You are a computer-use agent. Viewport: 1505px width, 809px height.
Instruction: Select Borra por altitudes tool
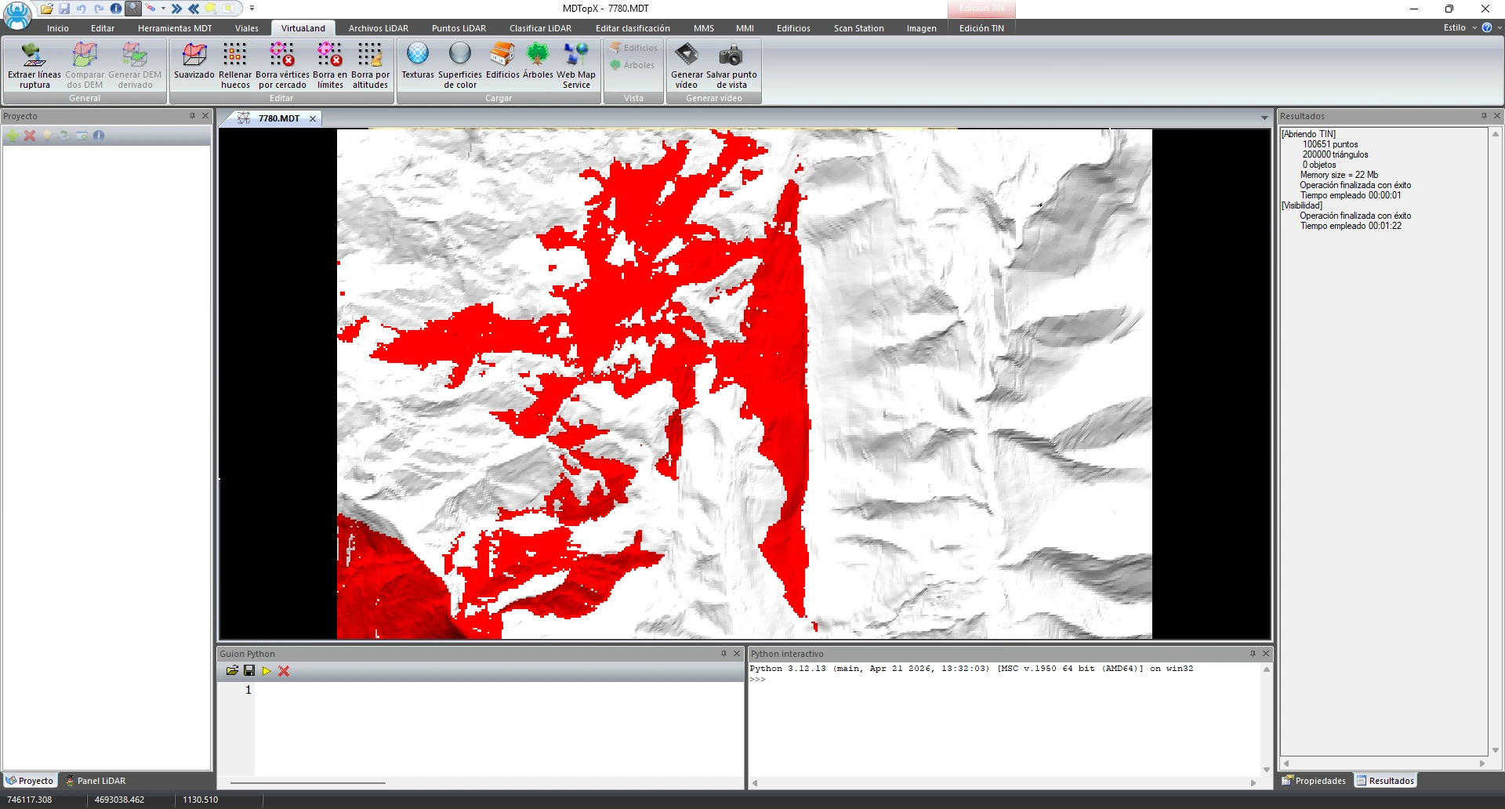point(370,66)
